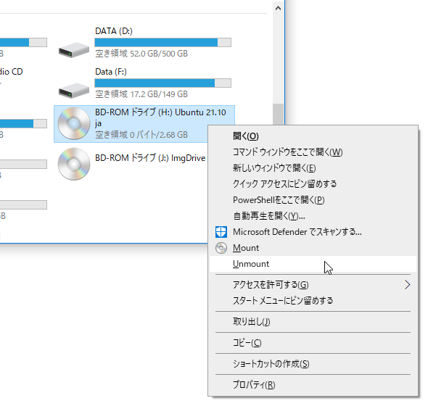This screenshot has width=428, height=406.
Task: Click the scroll up arrow of the drive list
Action: tap(278, 8)
